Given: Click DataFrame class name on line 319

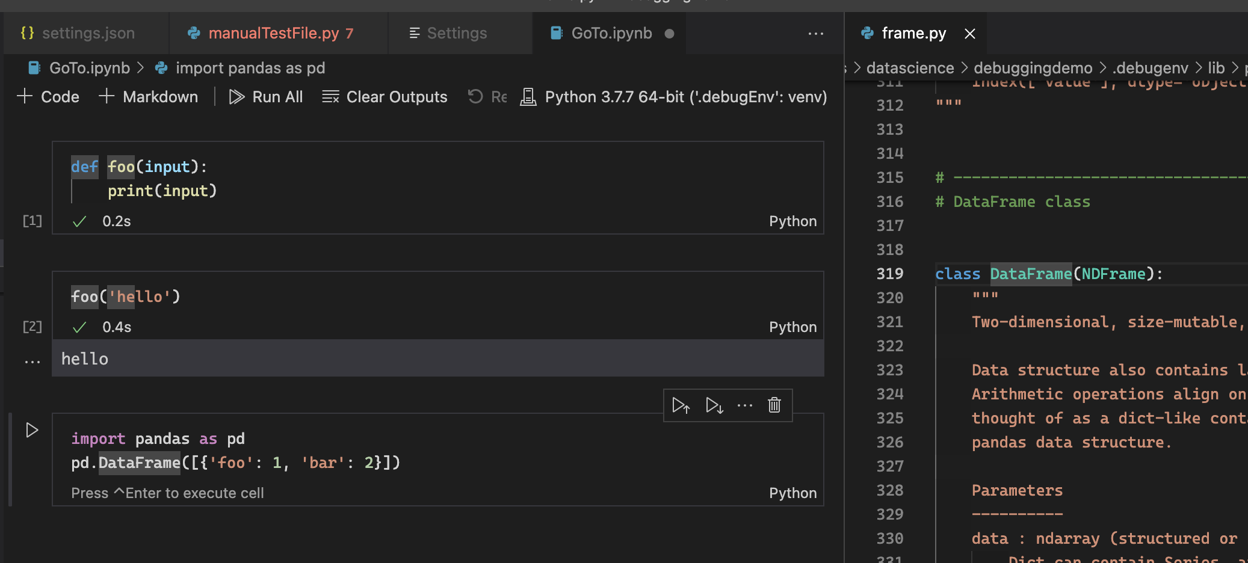Looking at the screenshot, I should 1031,274.
